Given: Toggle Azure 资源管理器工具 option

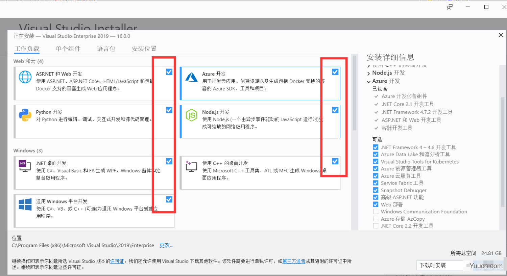Looking at the screenshot, I should [376, 169].
